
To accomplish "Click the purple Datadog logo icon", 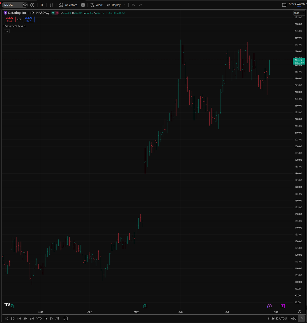I will [5, 13].
